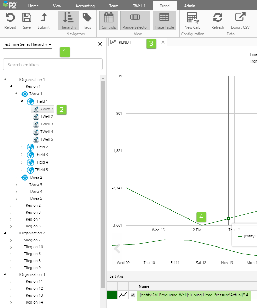
Task: Click the TArea 1 target icon
Action: (x=25, y=94)
